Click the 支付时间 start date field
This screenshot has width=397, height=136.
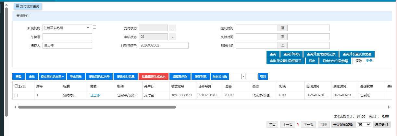256,37
